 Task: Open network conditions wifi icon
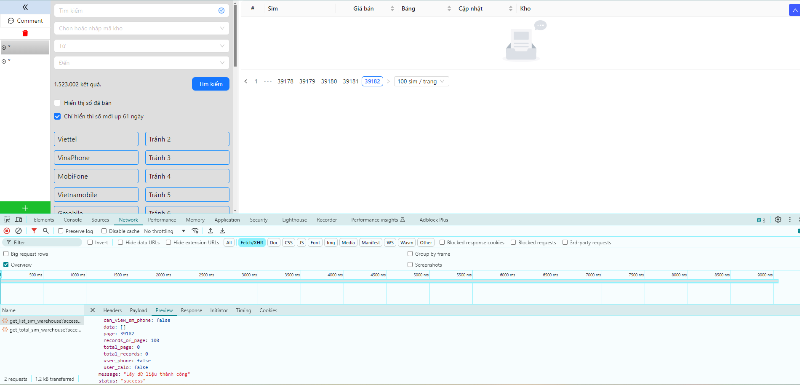point(195,231)
